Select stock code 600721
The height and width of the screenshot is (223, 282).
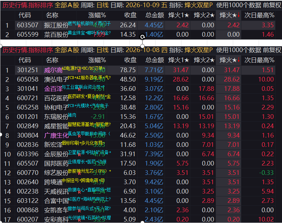(28, 98)
